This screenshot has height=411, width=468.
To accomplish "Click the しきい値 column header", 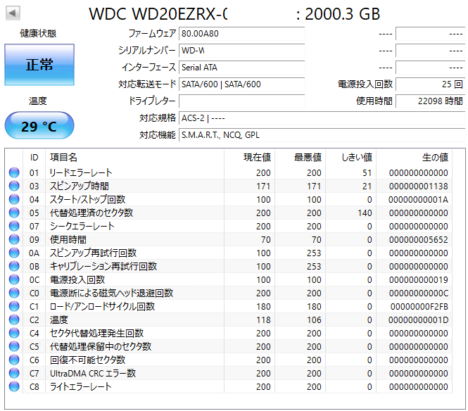I will pyautogui.click(x=351, y=158).
